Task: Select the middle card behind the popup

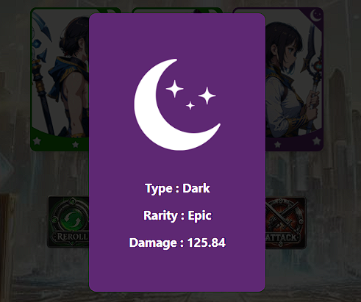Action: (x=177, y=10)
